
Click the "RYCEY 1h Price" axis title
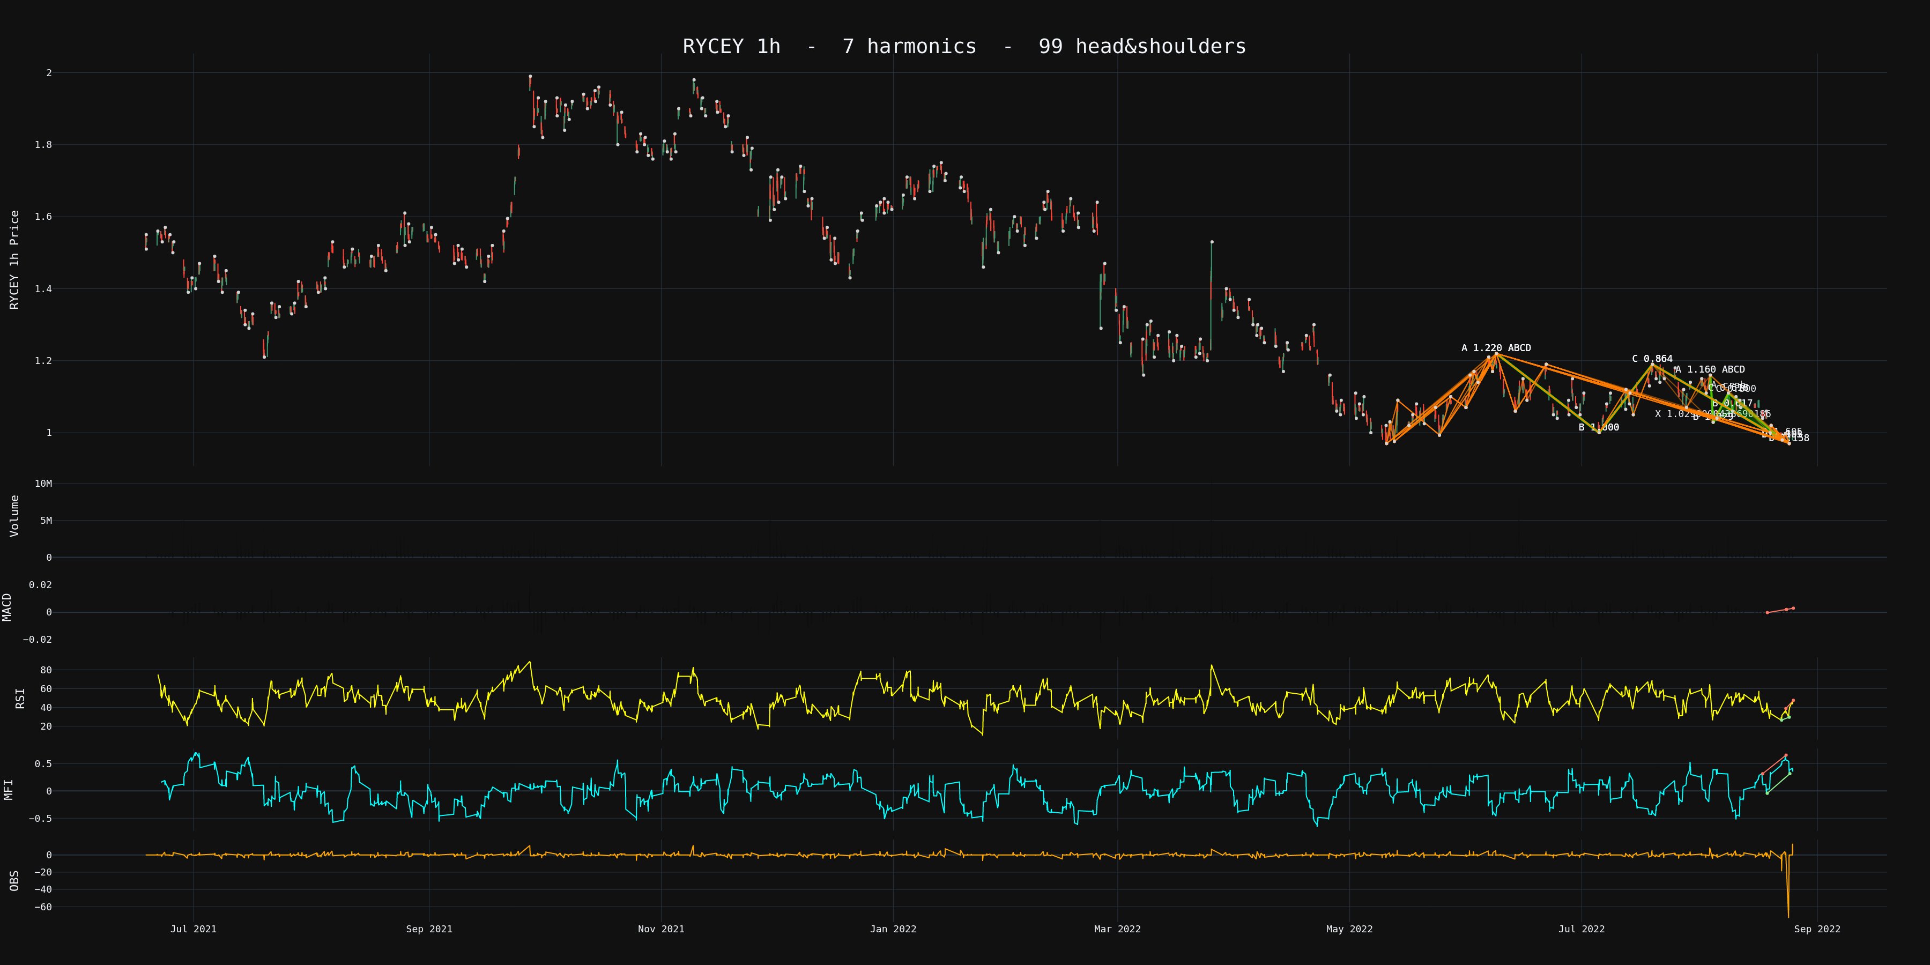pos(14,260)
